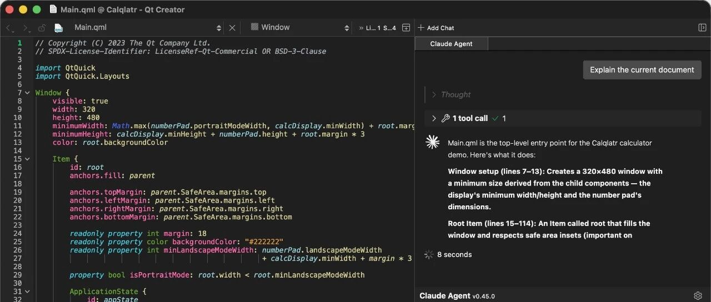Click the 'visible: true' line
This screenshot has height=302, width=711.
point(81,101)
